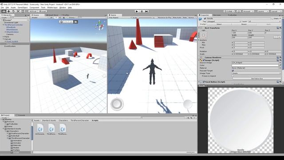284x160 pixels.
Task: Click the ProBuilder face mode icon
Action: click(x=75, y=22)
